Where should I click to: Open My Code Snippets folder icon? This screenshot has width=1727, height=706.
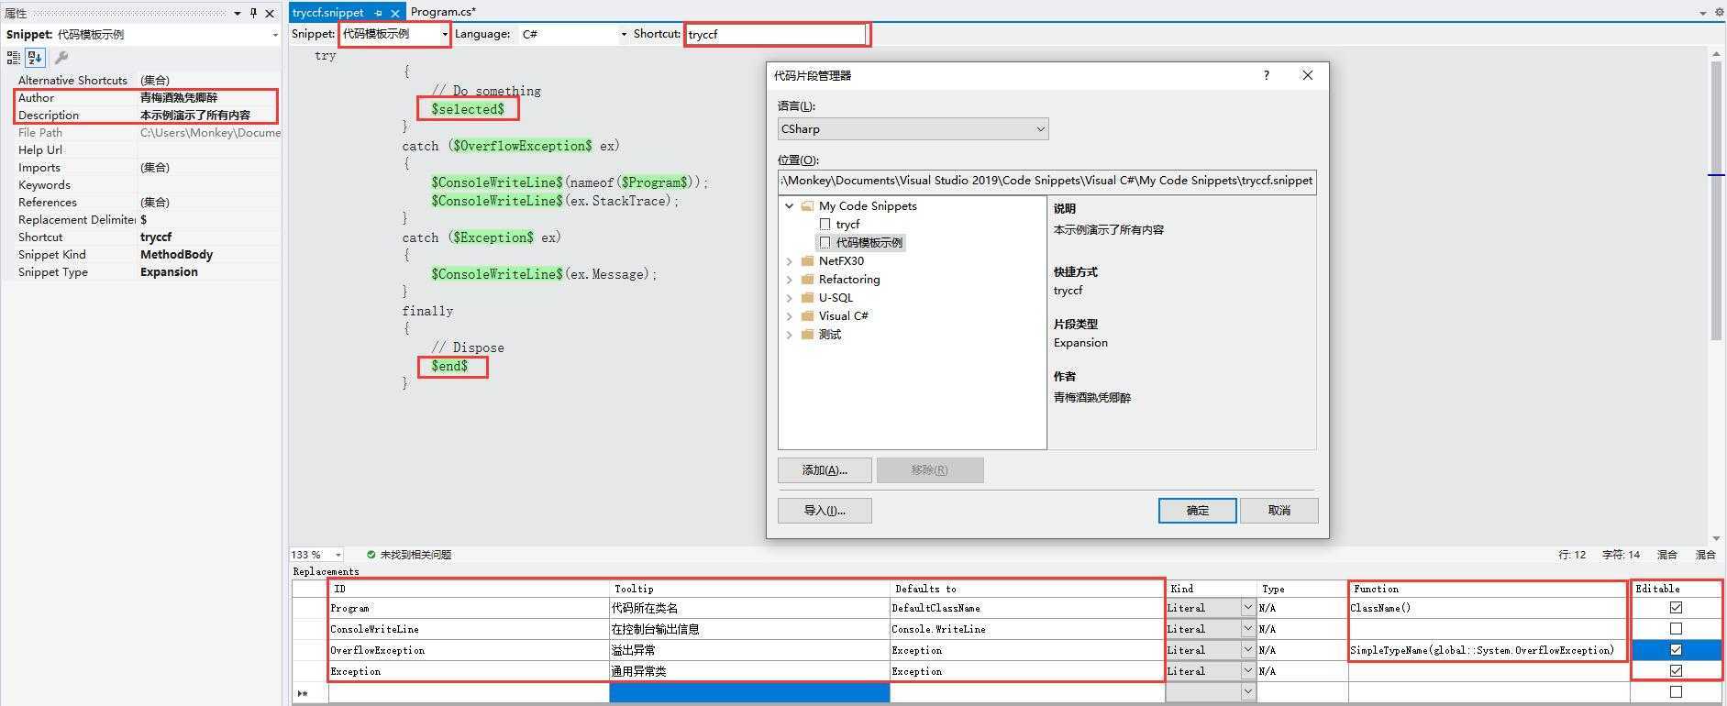[807, 206]
